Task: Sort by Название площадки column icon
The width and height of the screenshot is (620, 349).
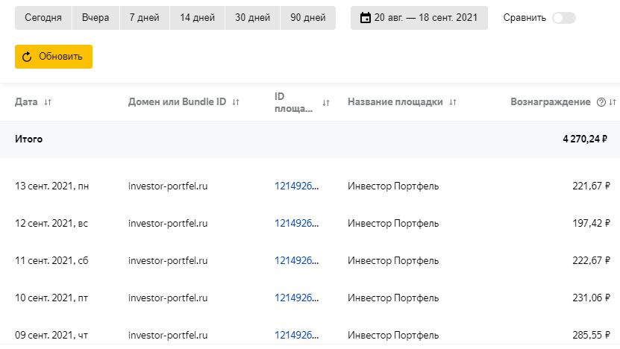Action: point(453,102)
